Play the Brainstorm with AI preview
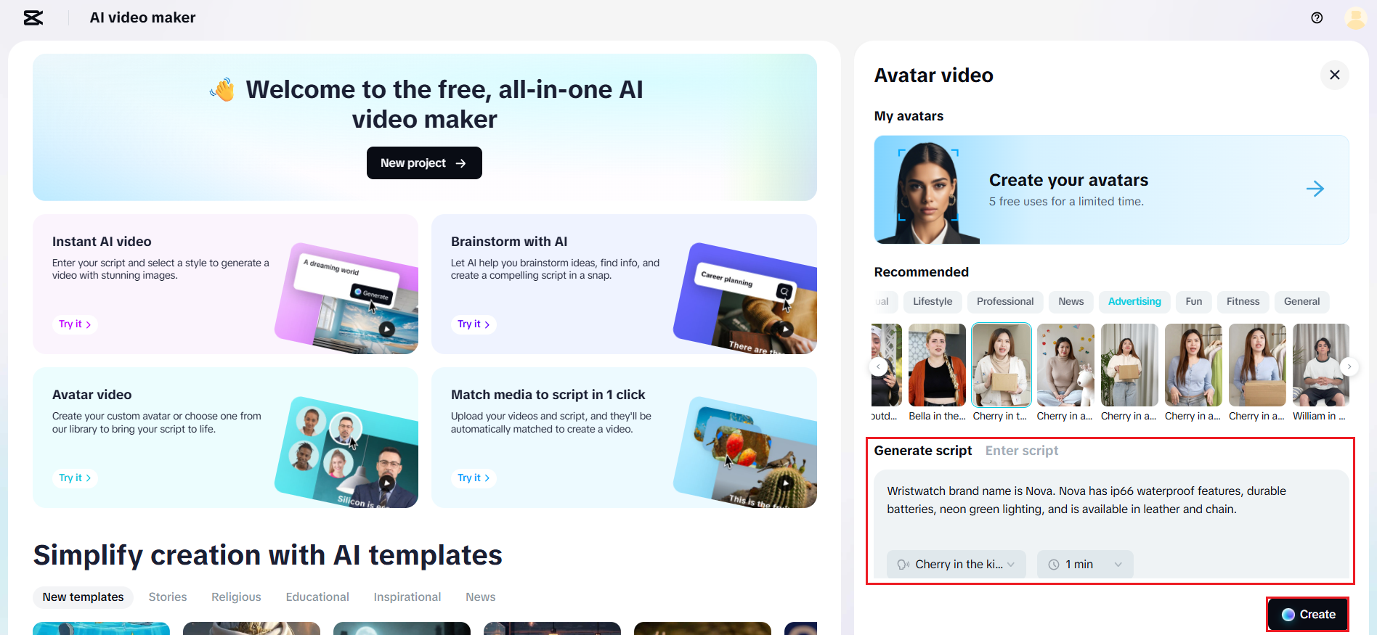The image size is (1377, 635). (x=785, y=329)
